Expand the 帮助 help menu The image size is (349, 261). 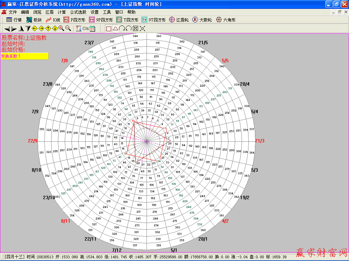pyautogui.click(x=131, y=12)
